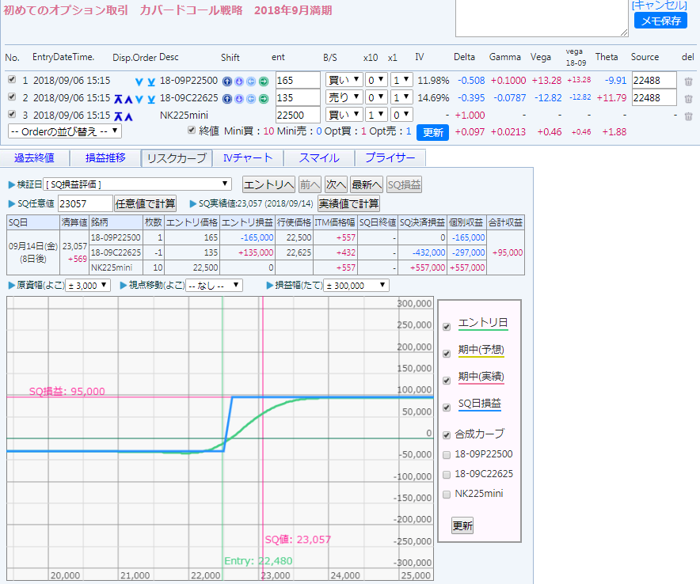Viewport: 700px width, 584px height.
Task: Click the light blue left-arrow shift icon for 18-09P22500
Action: point(251,82)
